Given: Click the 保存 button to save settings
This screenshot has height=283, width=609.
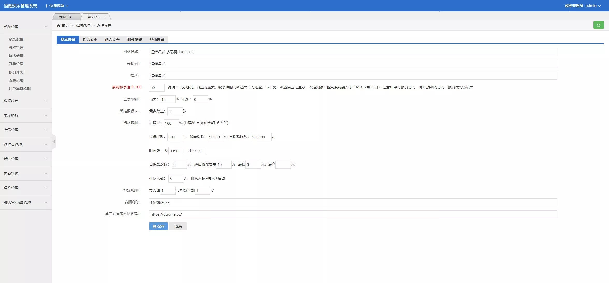Looking at the screenshot, I should tap(158, 226).
